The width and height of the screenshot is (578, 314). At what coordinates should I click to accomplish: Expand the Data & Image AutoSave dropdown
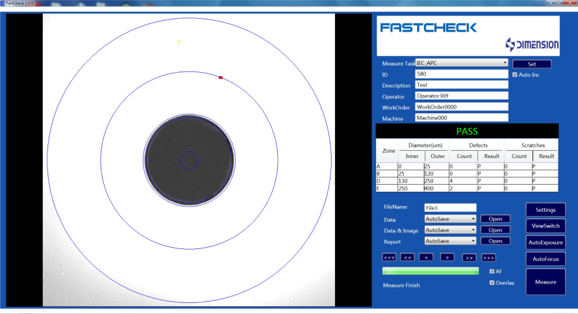point(450,230)
